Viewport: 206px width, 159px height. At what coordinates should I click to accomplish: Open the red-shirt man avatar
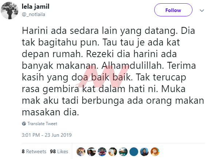point(102,152)
